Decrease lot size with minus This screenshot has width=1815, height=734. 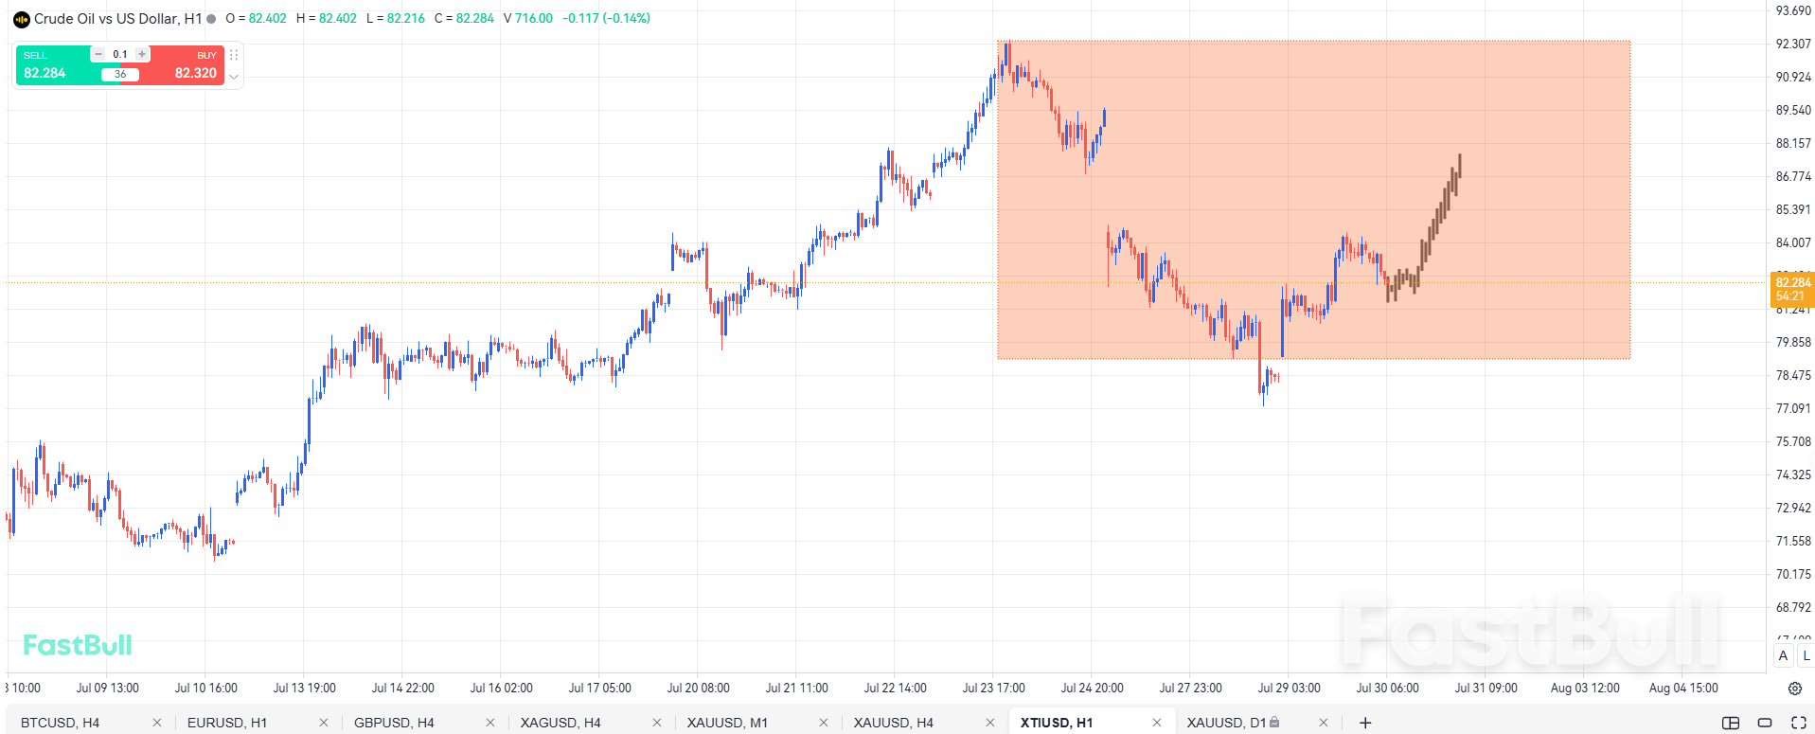tap(98, 54)
